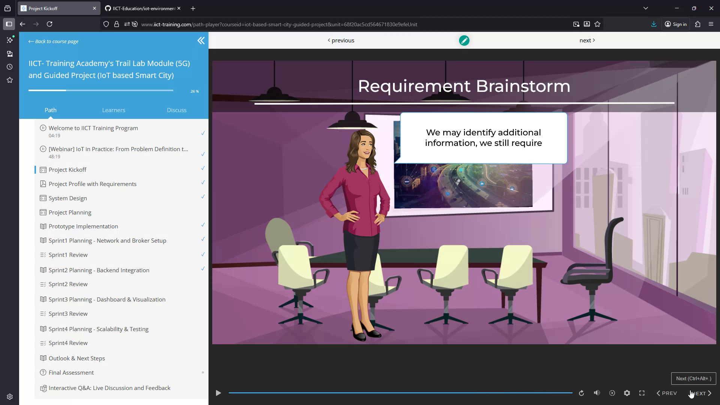Select the Sprint3 Review lesson
720x405 pixels.
tap(68, 313)
